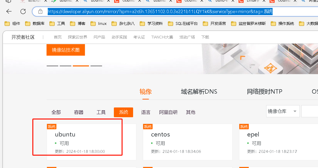Open the epel mirror card
318x168 pixels.
(279, 142)
